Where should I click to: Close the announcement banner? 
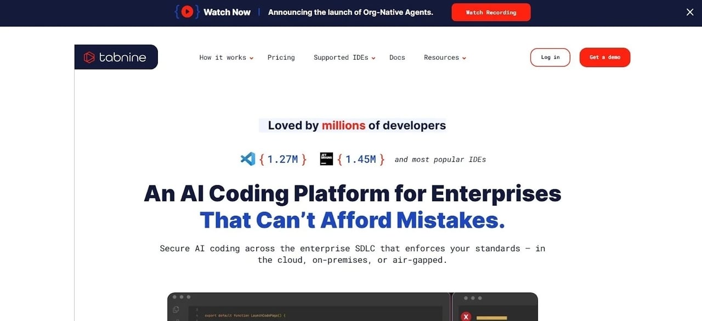690,12
